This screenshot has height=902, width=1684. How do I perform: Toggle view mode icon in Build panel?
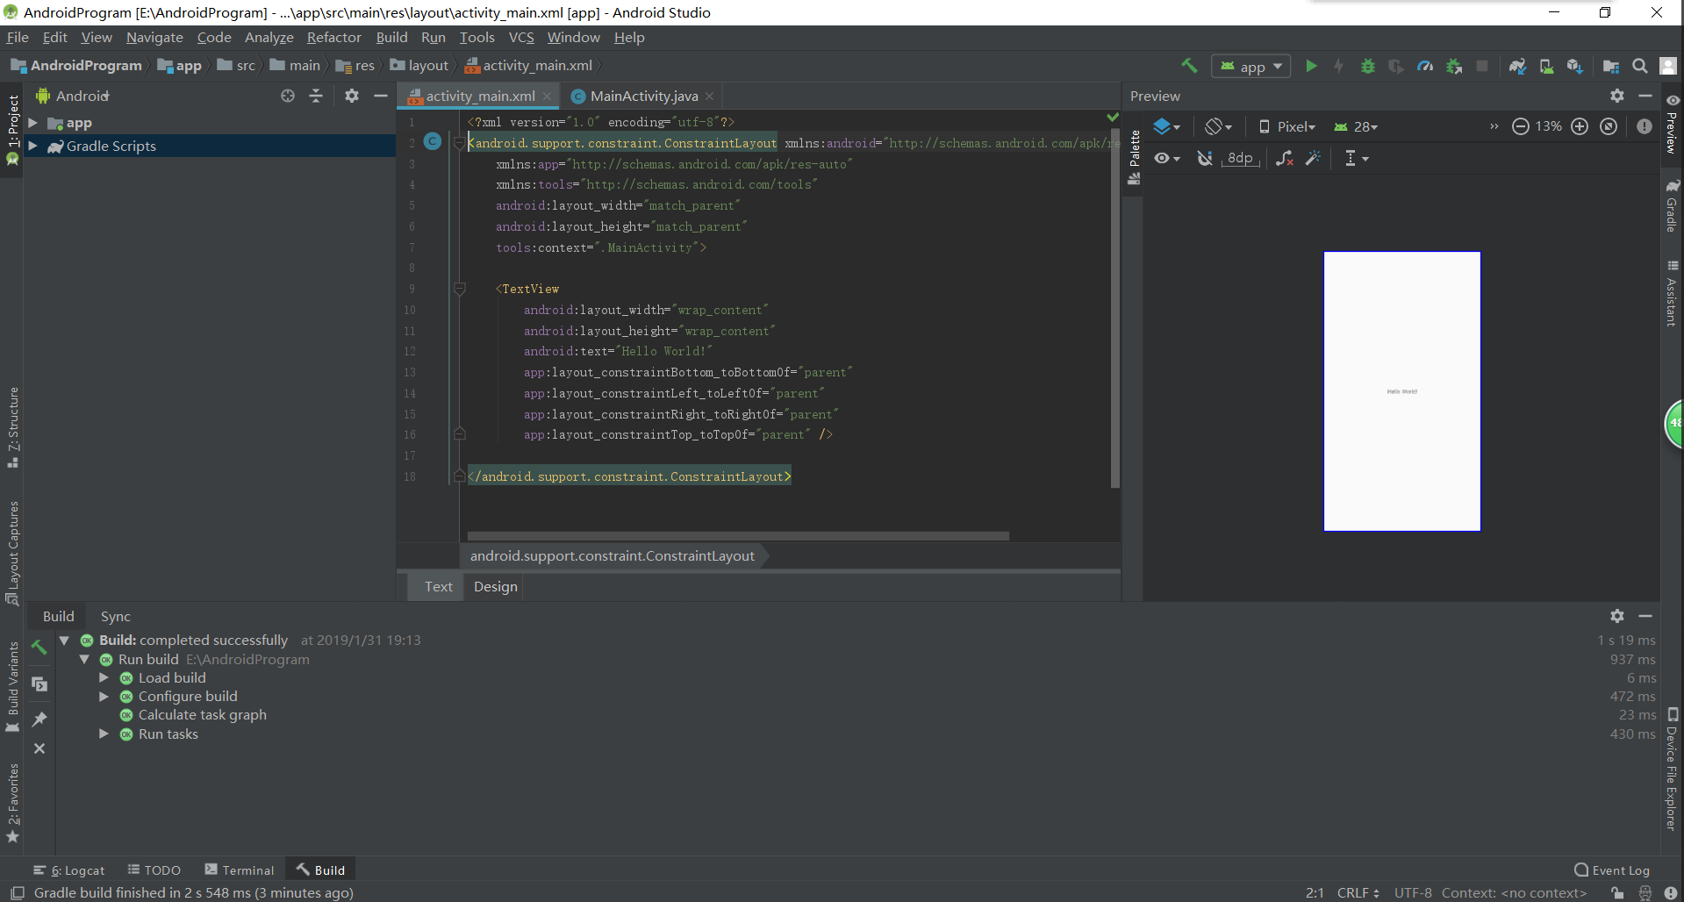(39, 684)
